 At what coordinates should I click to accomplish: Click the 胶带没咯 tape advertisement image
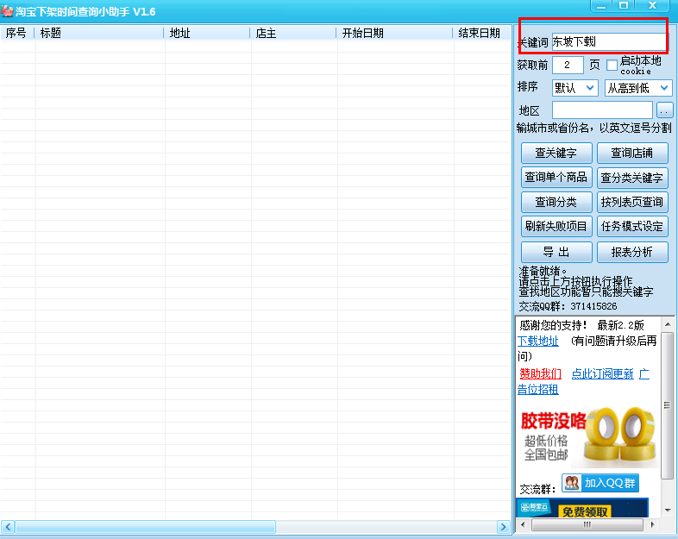588,436
